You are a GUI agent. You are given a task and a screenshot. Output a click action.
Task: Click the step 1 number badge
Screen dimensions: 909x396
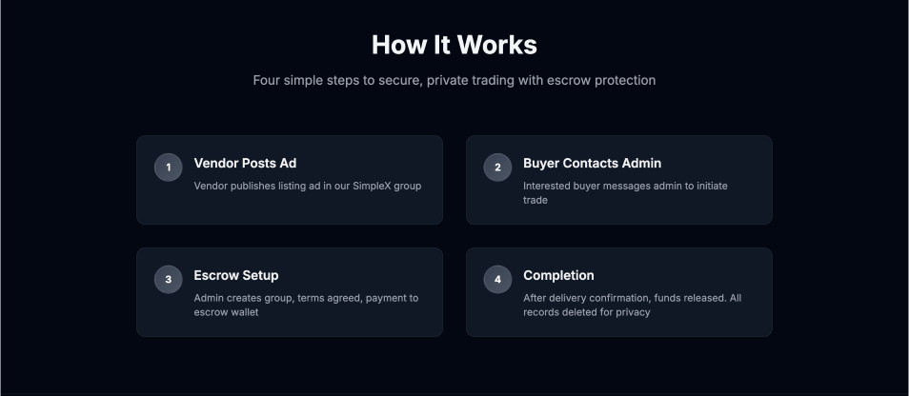point(169,168)
